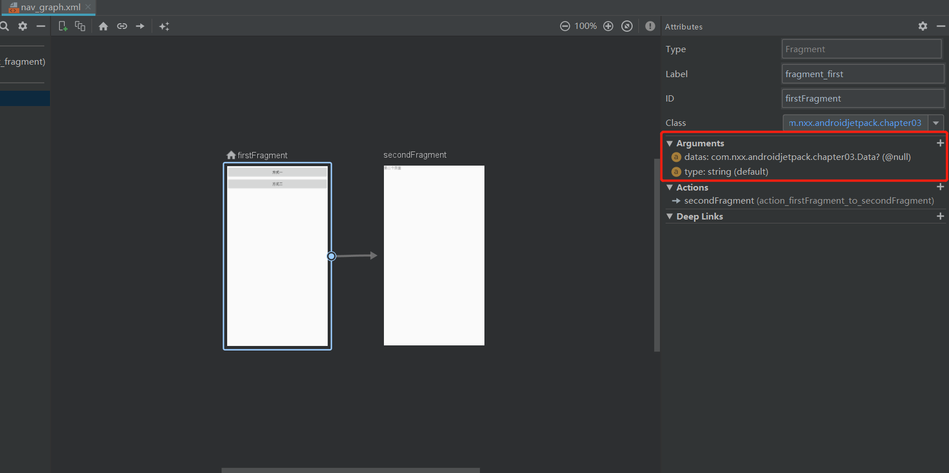Click the Zoom to Fit icon
The width and height of the screenshot is (949, 473).
627,26
